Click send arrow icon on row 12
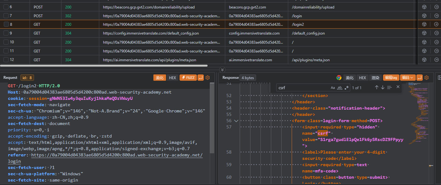 click(x=436, y=60)
